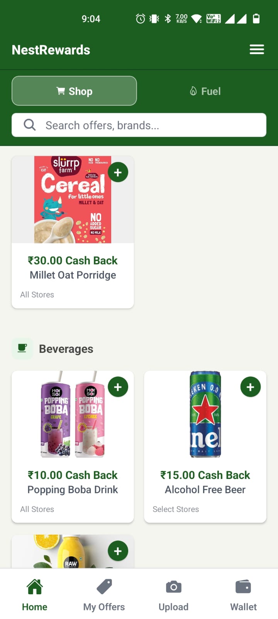The height and width of the screenshot is (619, 278).
Task: View the Heineken 0.0 can image
Action: coord(205,415)
